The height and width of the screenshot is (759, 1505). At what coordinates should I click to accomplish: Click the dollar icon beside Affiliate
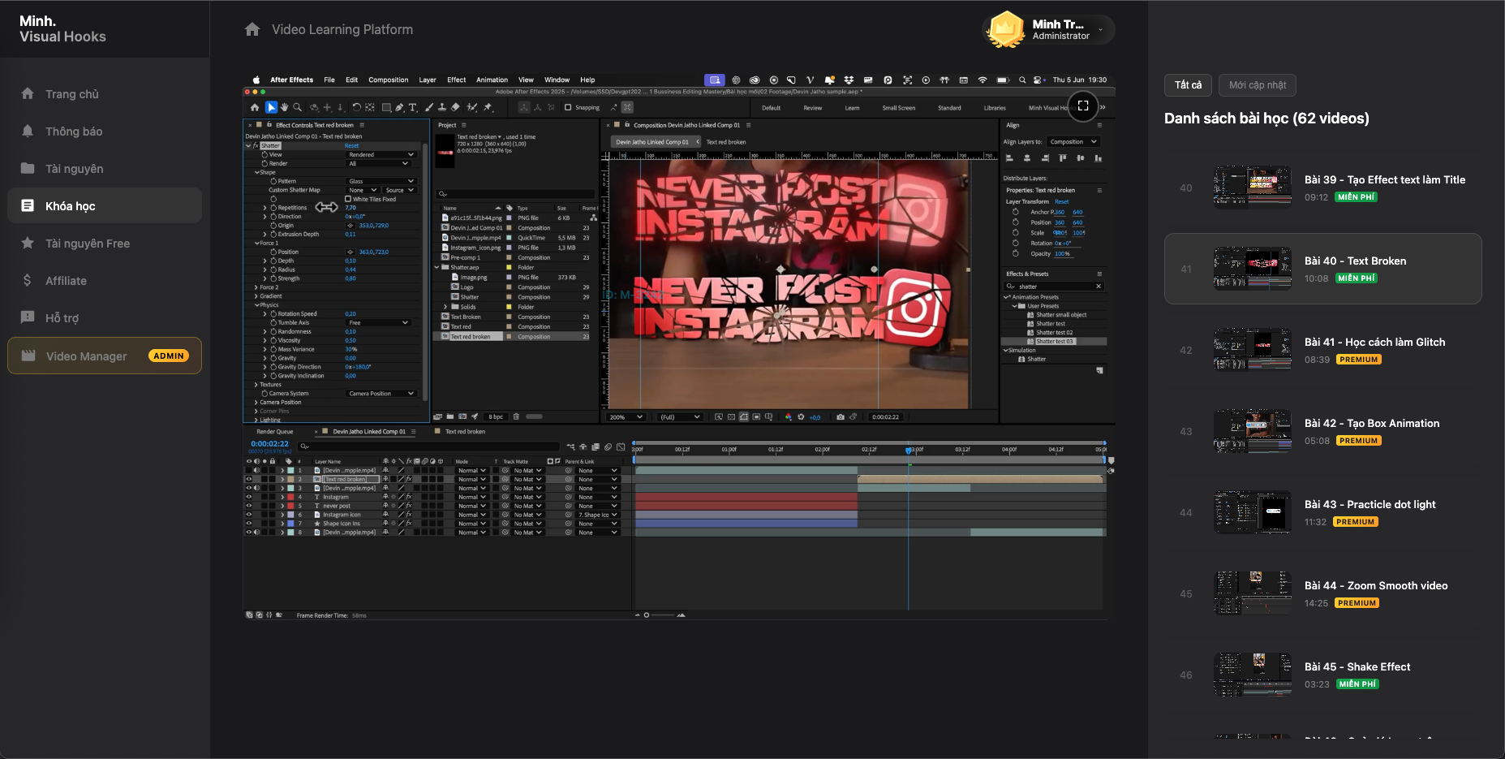pos(28,281)
